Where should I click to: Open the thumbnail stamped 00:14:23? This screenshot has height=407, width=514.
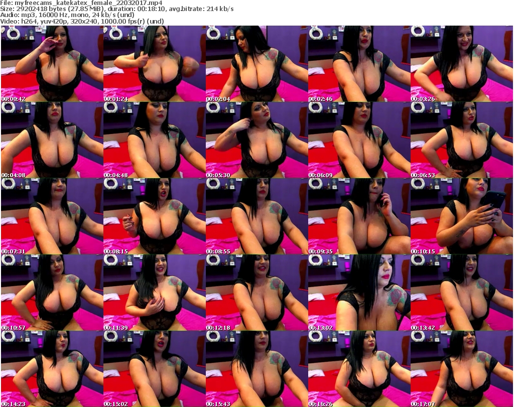pos(52,369)
